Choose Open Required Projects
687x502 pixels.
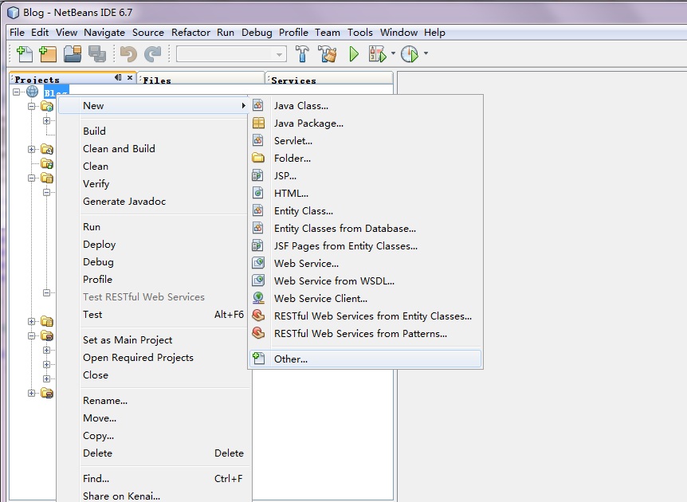[138, 358]
